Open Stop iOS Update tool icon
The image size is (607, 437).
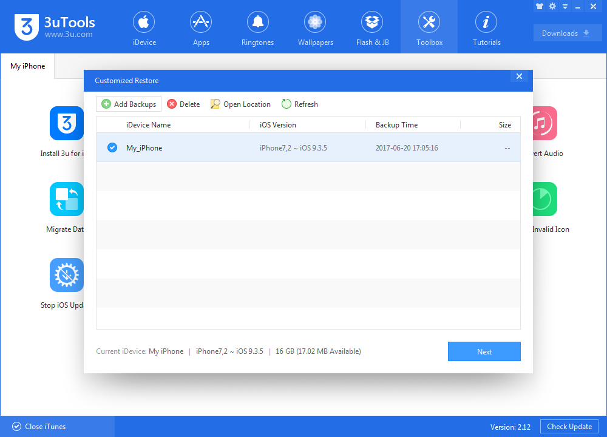tap(67, 275)
